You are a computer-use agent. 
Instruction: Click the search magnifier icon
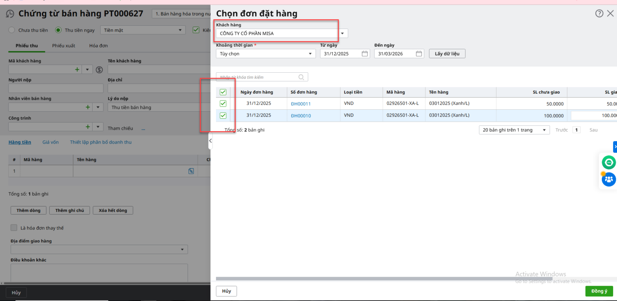301,77
